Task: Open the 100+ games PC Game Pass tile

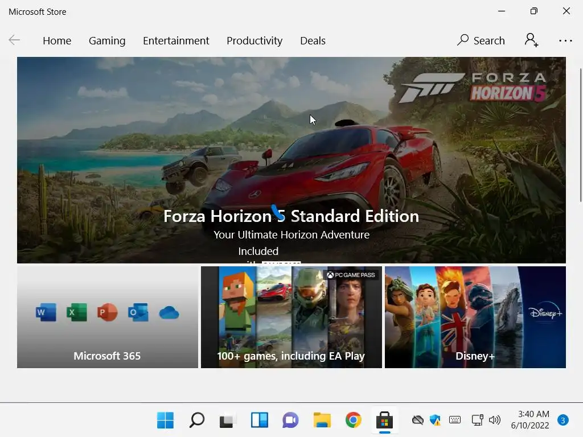Action: [291, 317]
